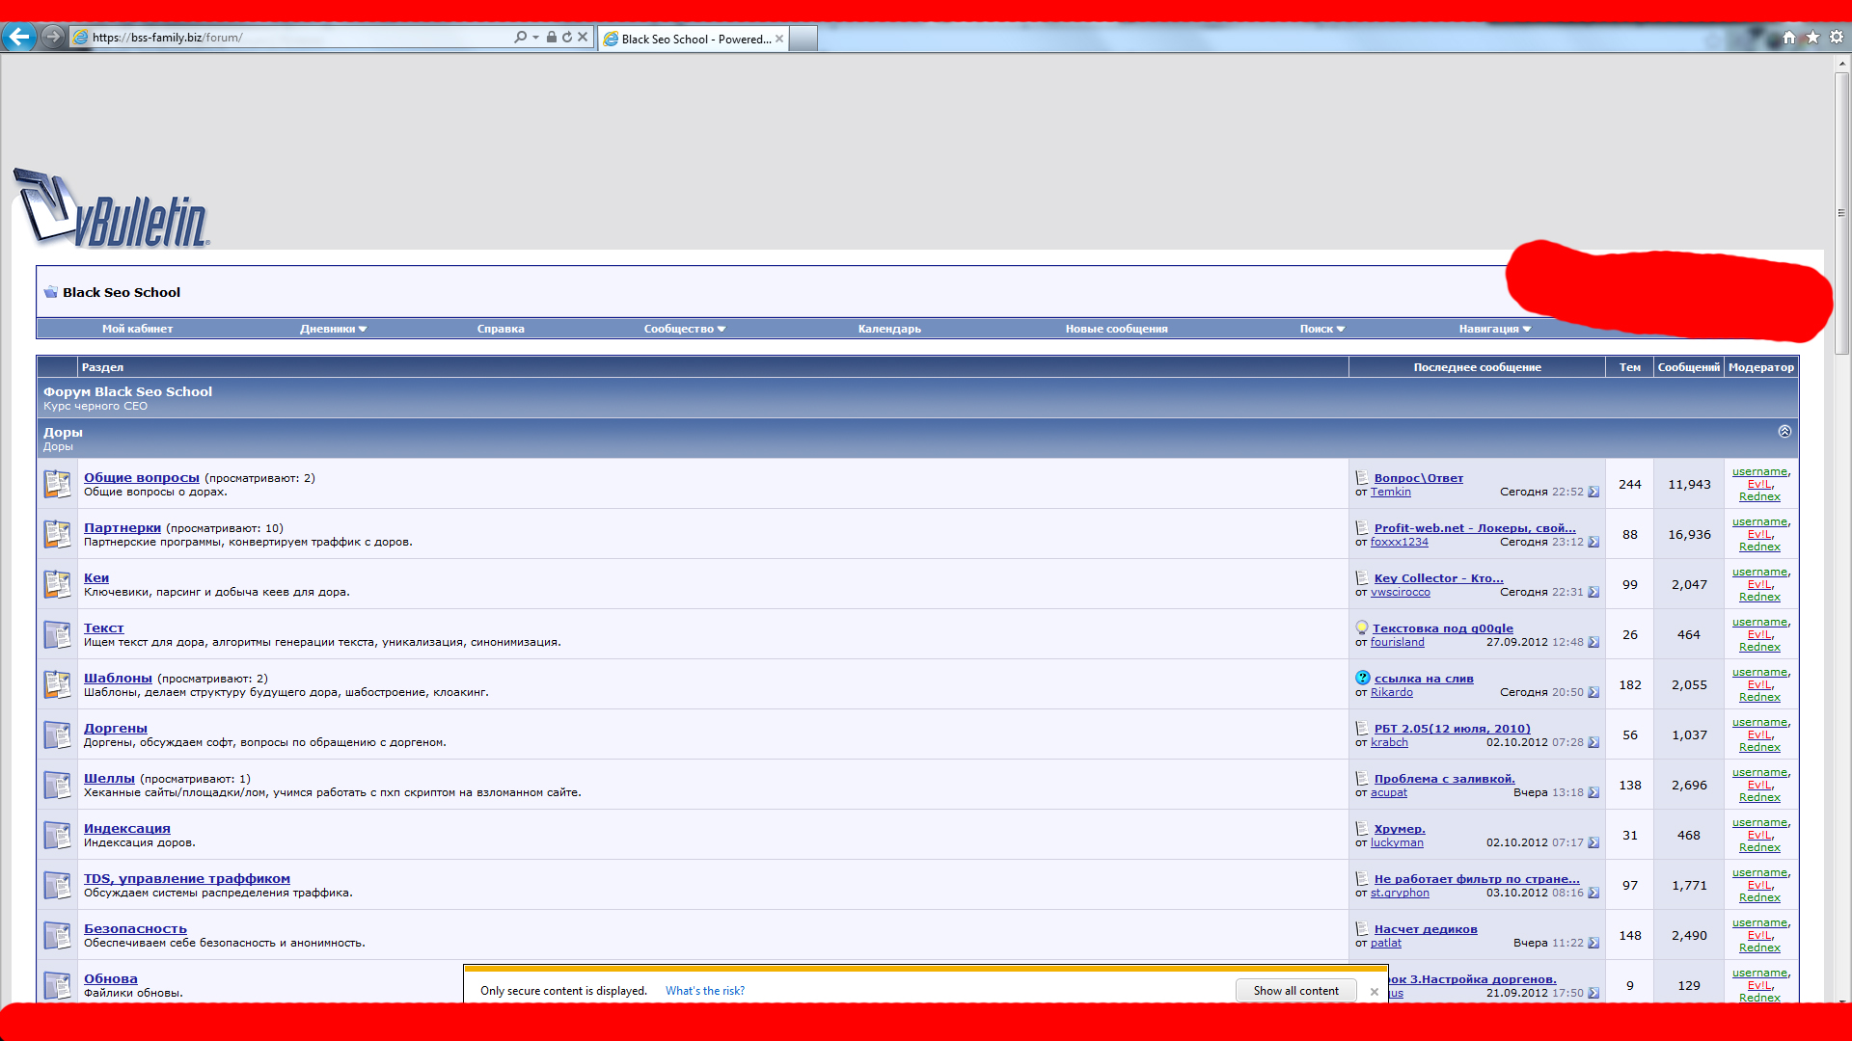Open Партнерки forum link

(x=123, y=527)
